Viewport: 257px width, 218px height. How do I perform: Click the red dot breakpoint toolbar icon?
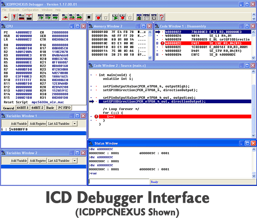tap(98, 17)
